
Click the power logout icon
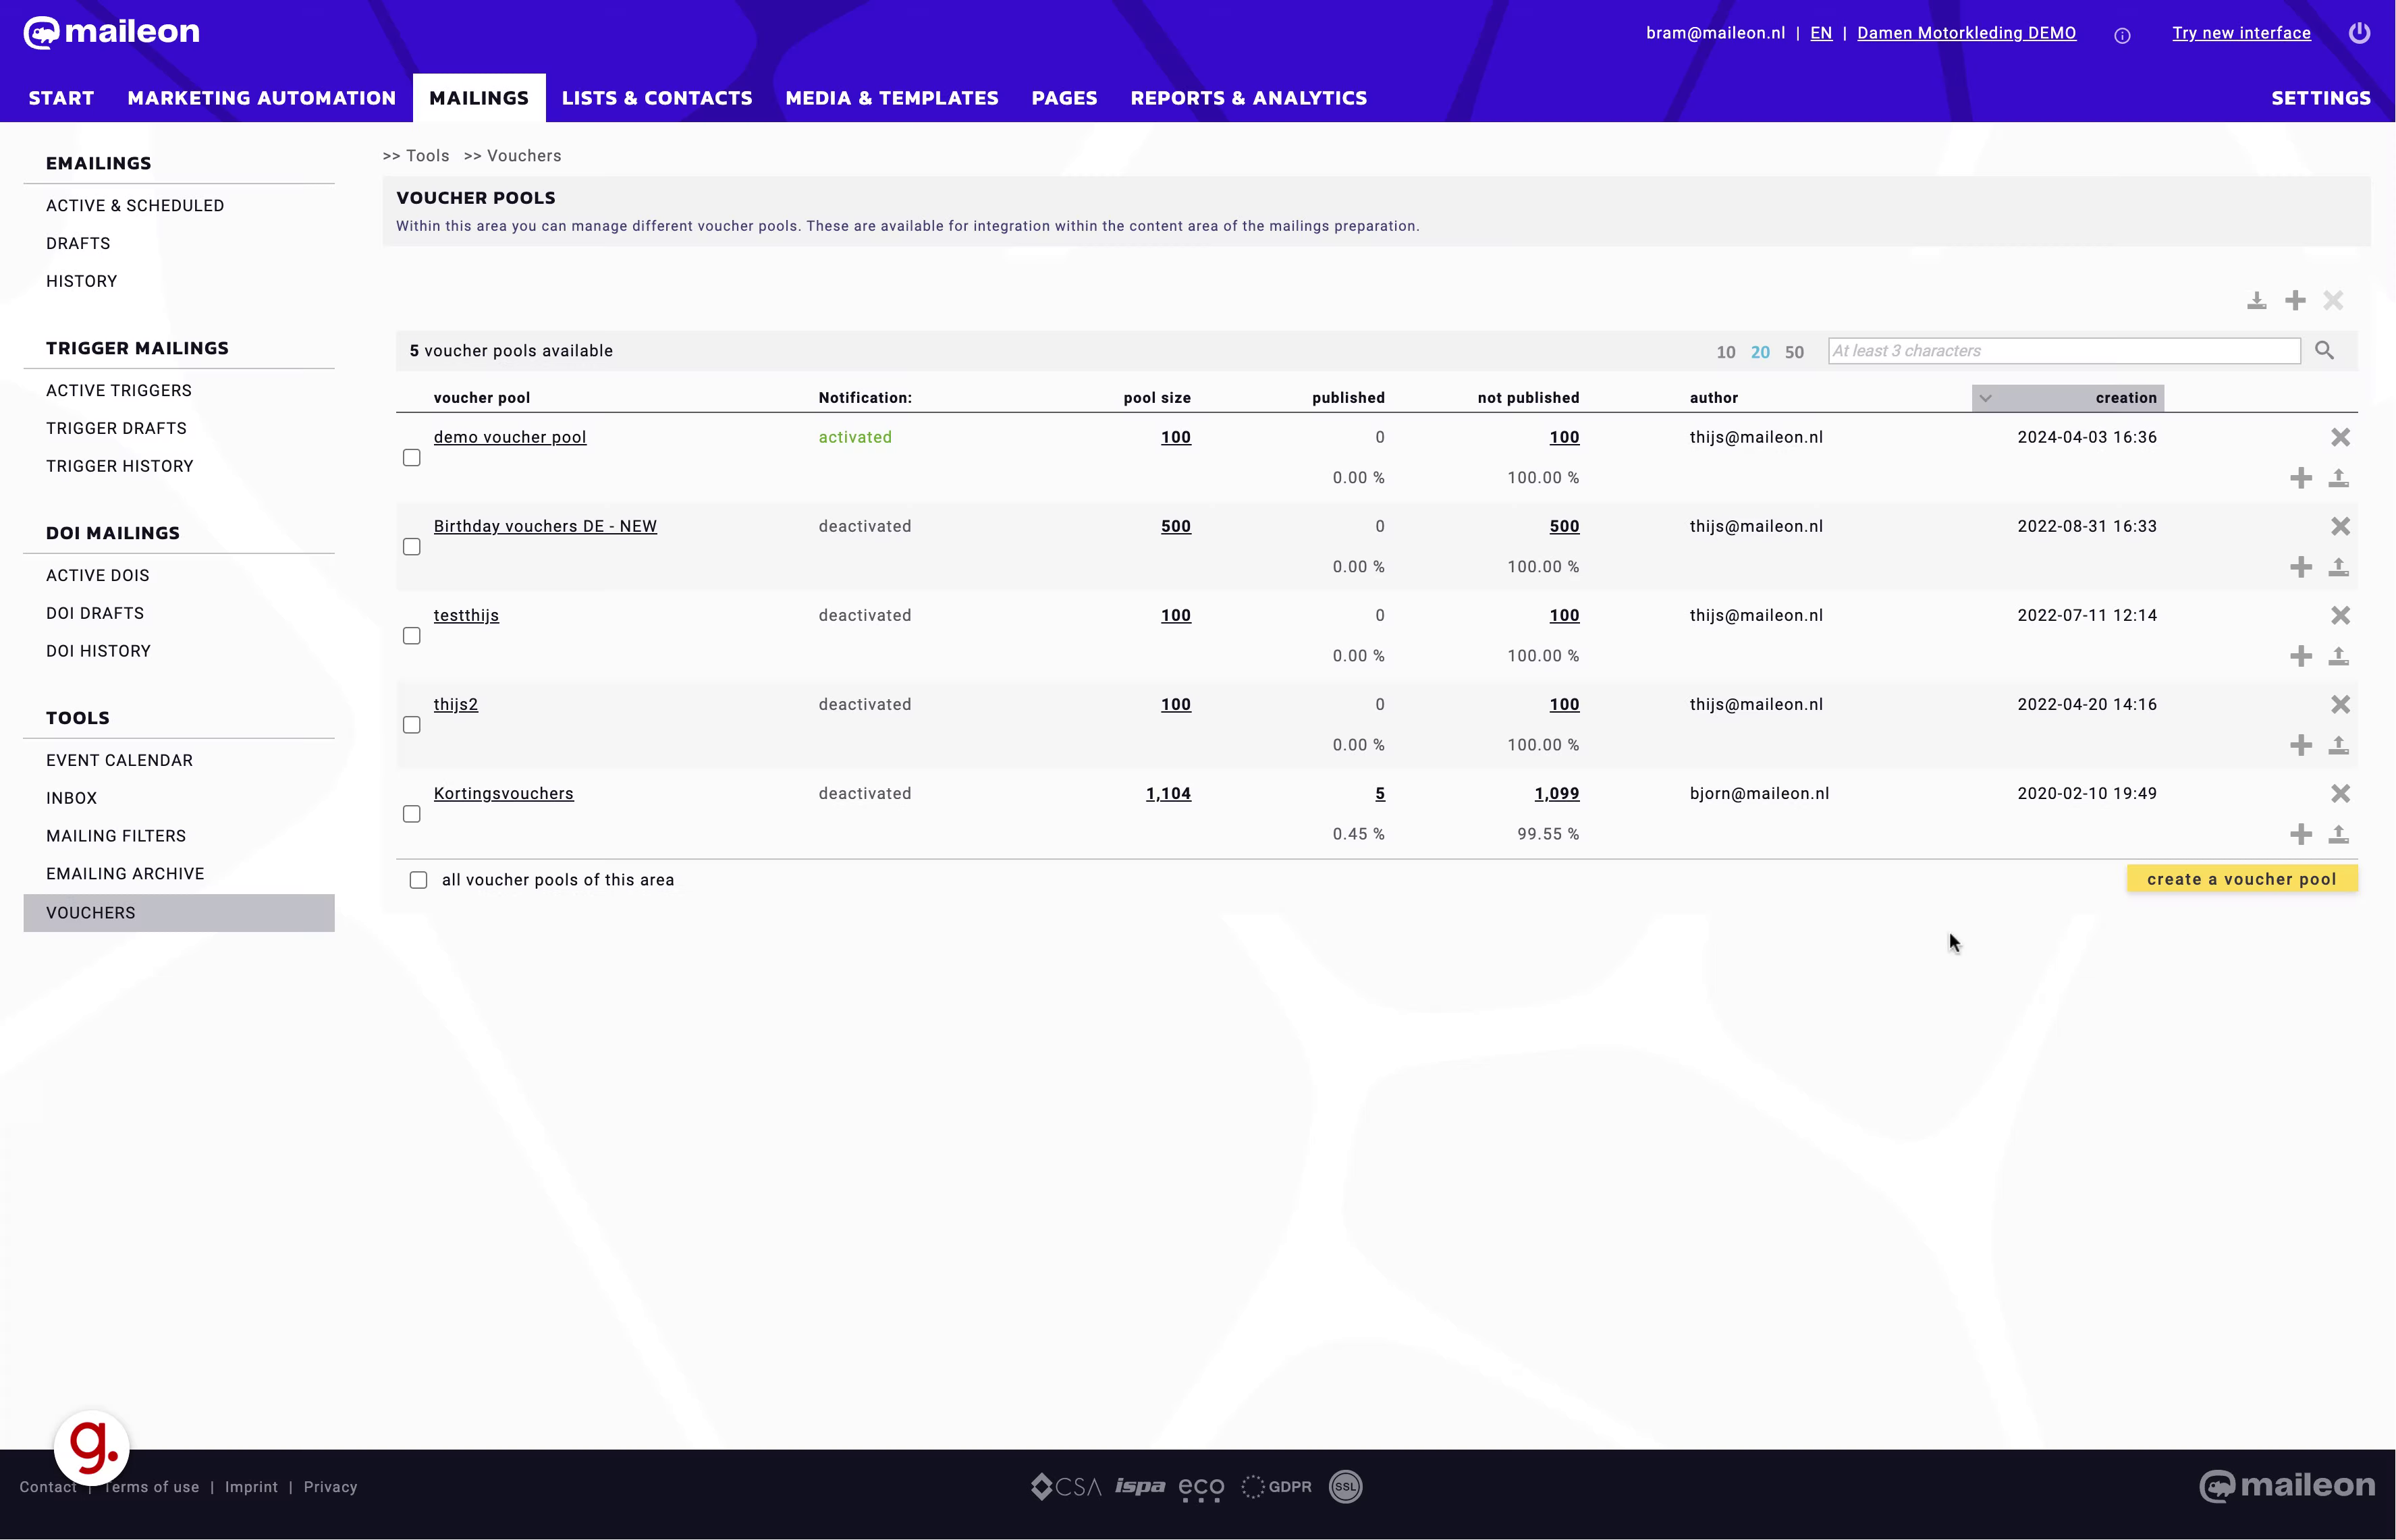coord(2359,33)
